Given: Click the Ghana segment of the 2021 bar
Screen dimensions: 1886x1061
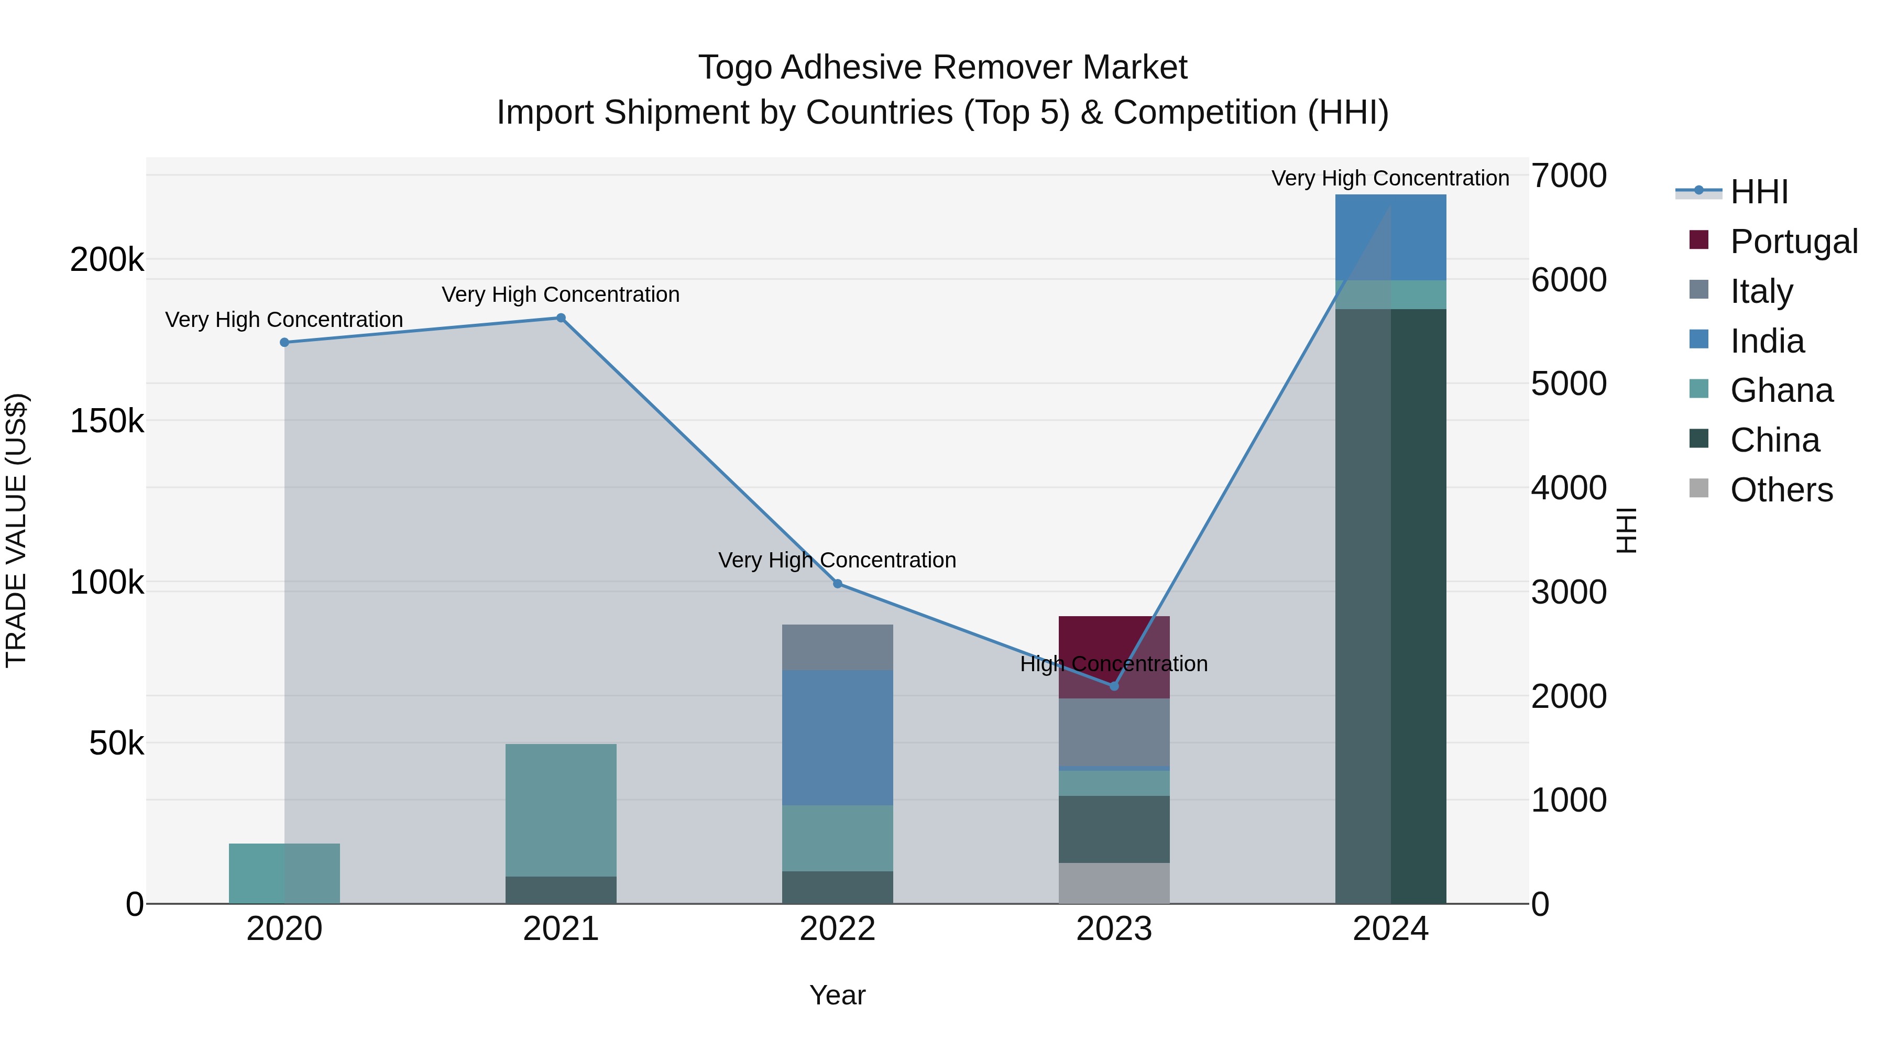Looking at the screenshot, I should pos(561,810).
